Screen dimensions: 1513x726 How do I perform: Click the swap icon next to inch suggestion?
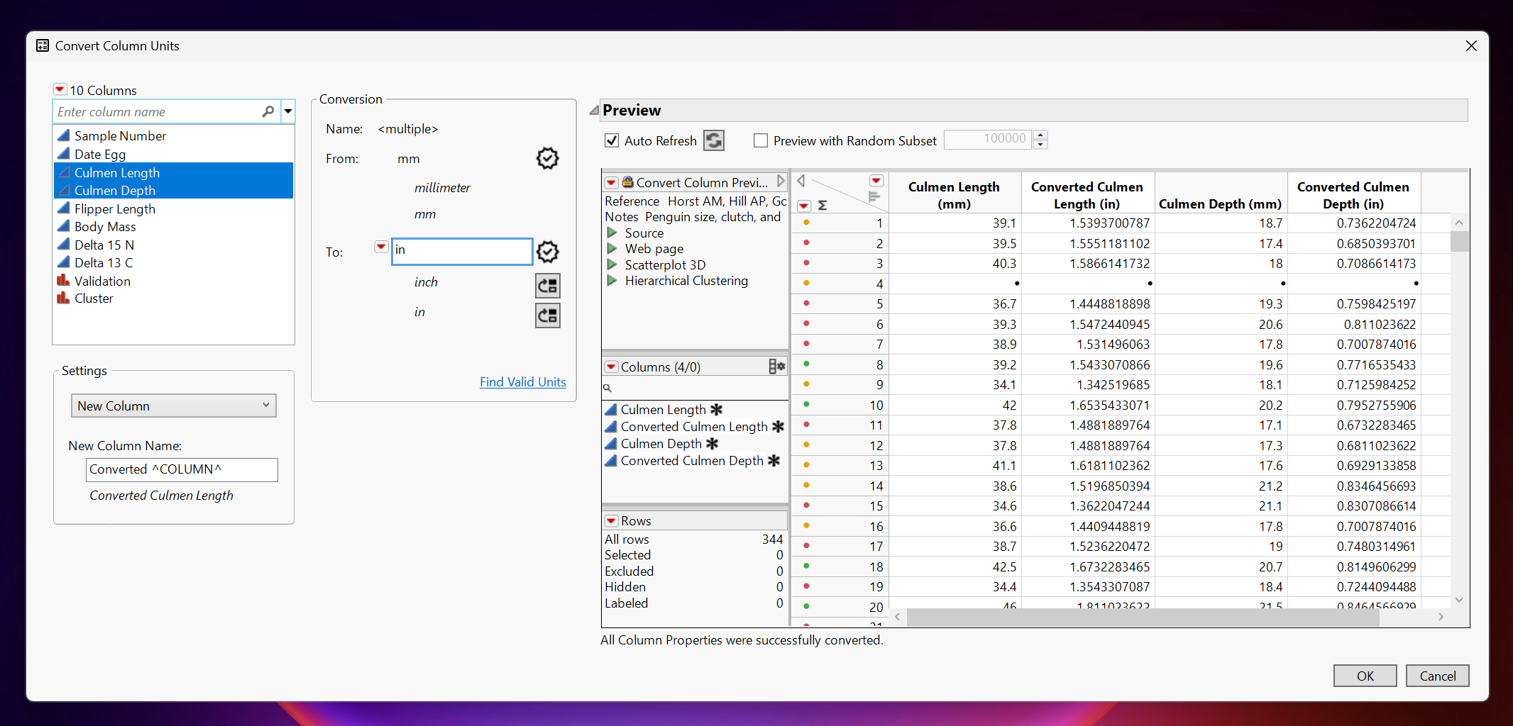point(547,286)
